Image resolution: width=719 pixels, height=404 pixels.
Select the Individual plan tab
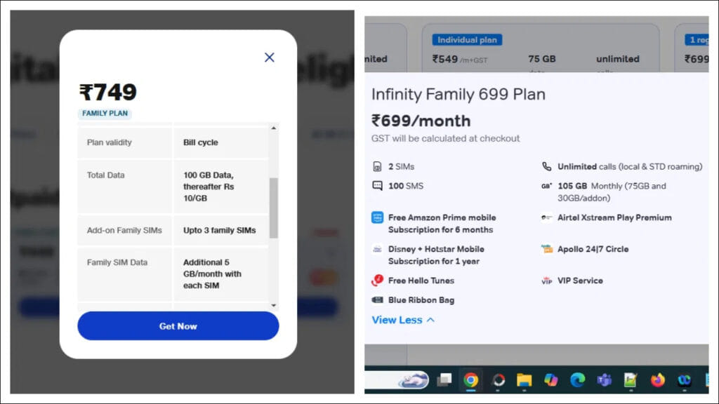466,39
